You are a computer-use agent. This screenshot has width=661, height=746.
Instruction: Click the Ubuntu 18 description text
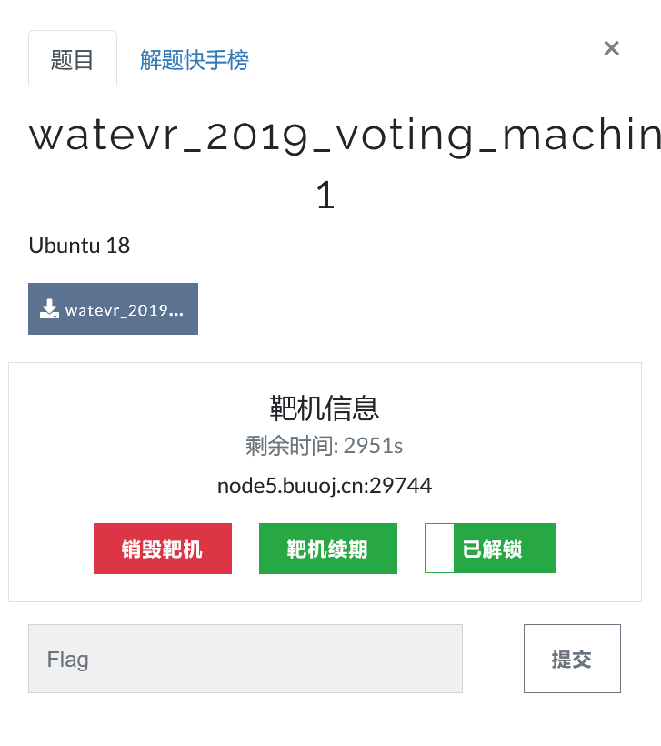tap(79, 246)
